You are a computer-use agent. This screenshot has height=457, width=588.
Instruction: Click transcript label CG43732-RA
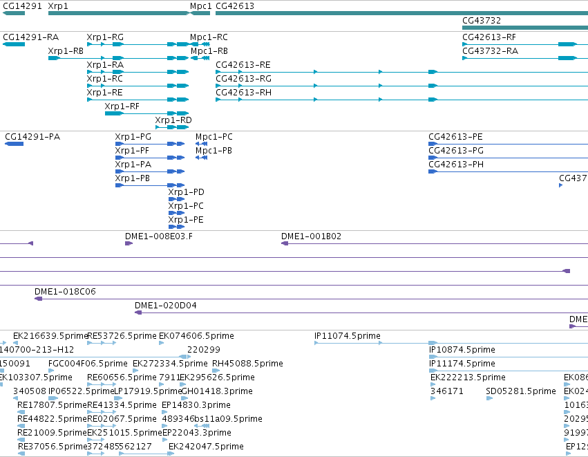[490, 51]
